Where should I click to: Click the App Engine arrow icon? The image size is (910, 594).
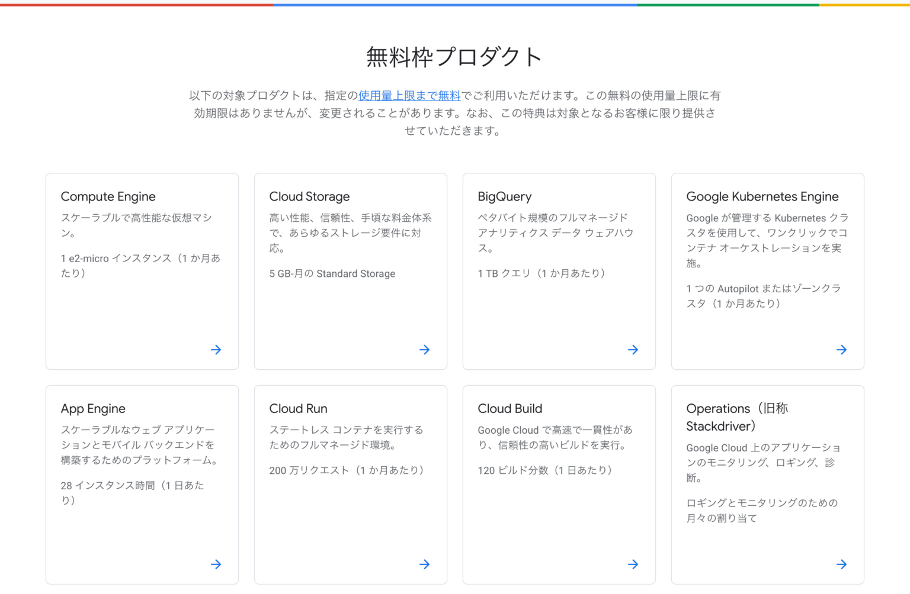(x=216, y=564)
